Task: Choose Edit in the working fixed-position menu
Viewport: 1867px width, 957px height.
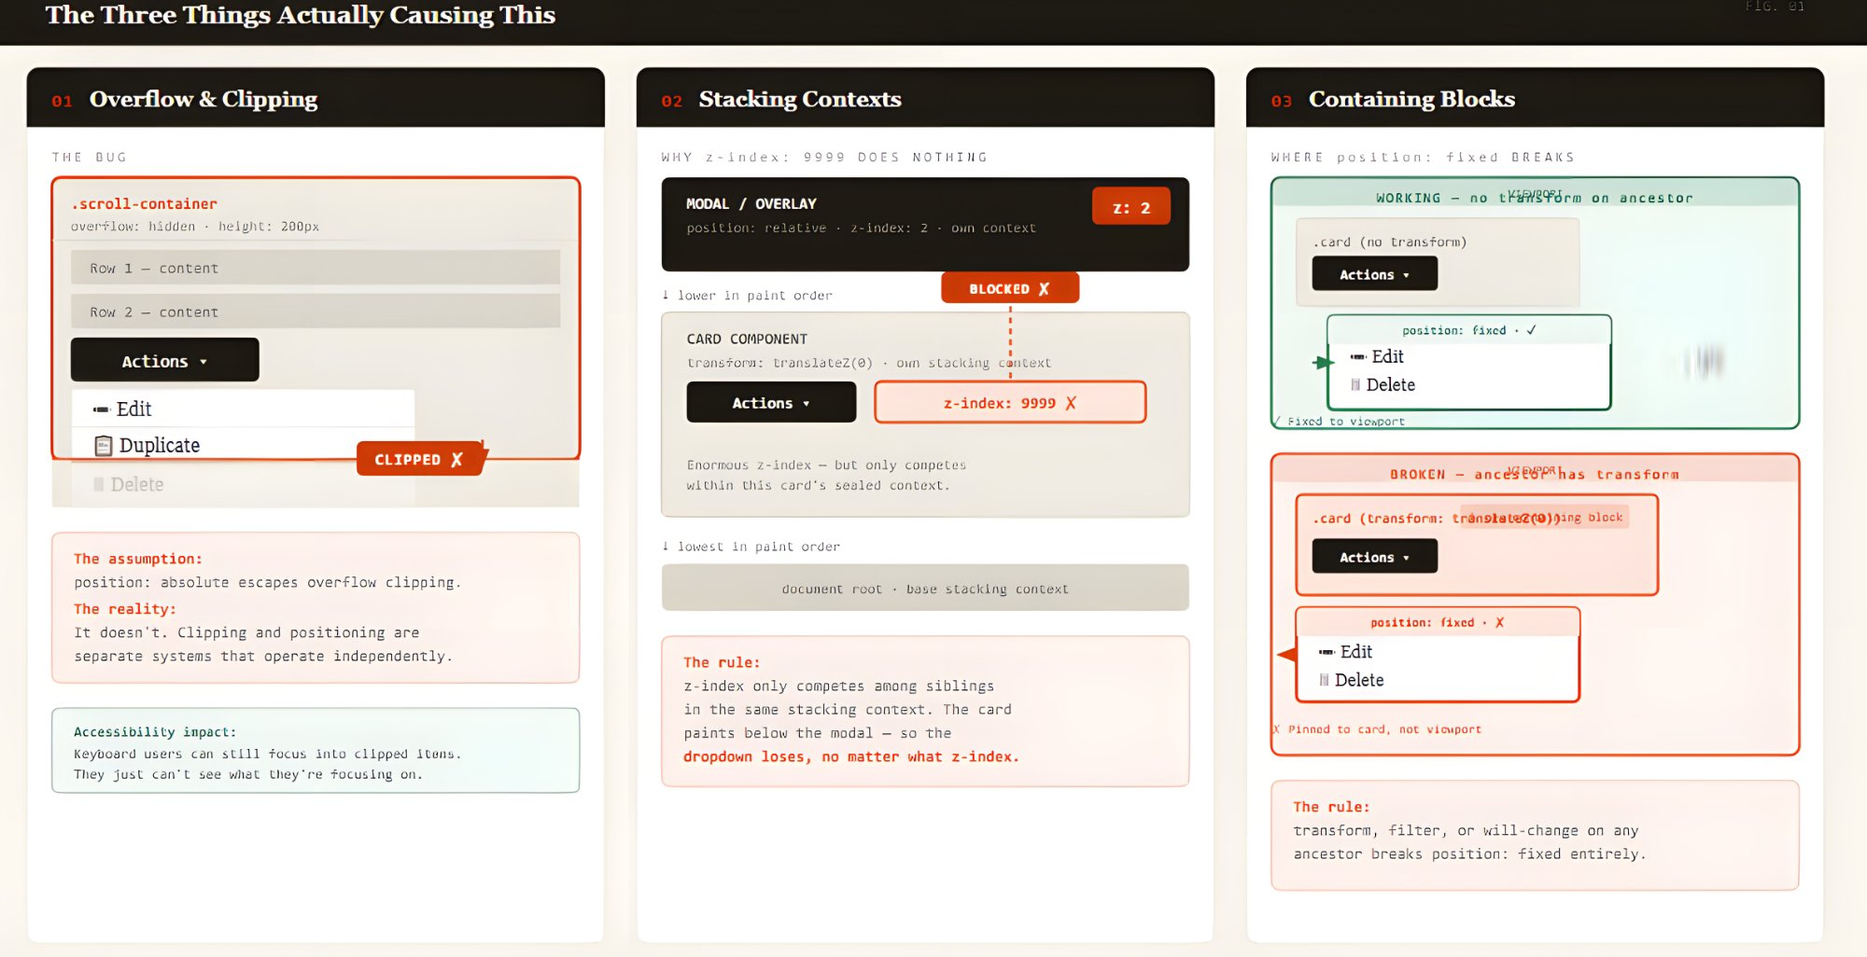Action: click(x=1387, y=356)
